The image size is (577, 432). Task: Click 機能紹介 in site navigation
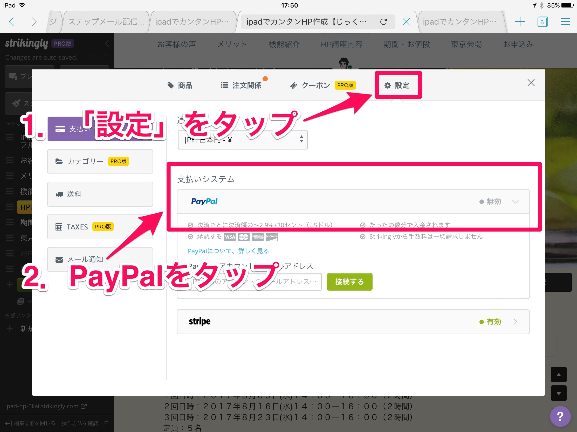284,44
